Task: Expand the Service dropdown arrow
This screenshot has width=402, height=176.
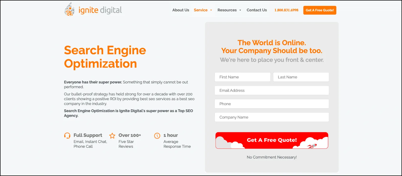Action: [211, 10]
